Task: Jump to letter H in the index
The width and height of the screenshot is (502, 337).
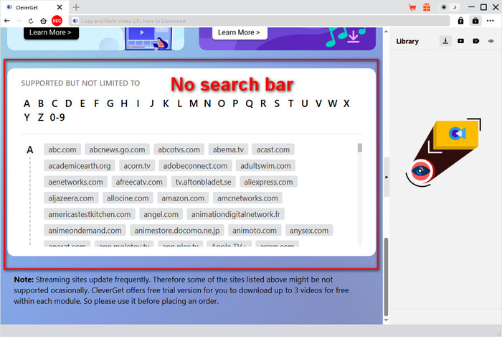Action: [x=124, y=103]
